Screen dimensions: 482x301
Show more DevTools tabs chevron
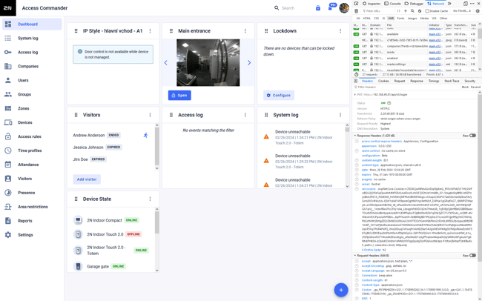(449, 4)
